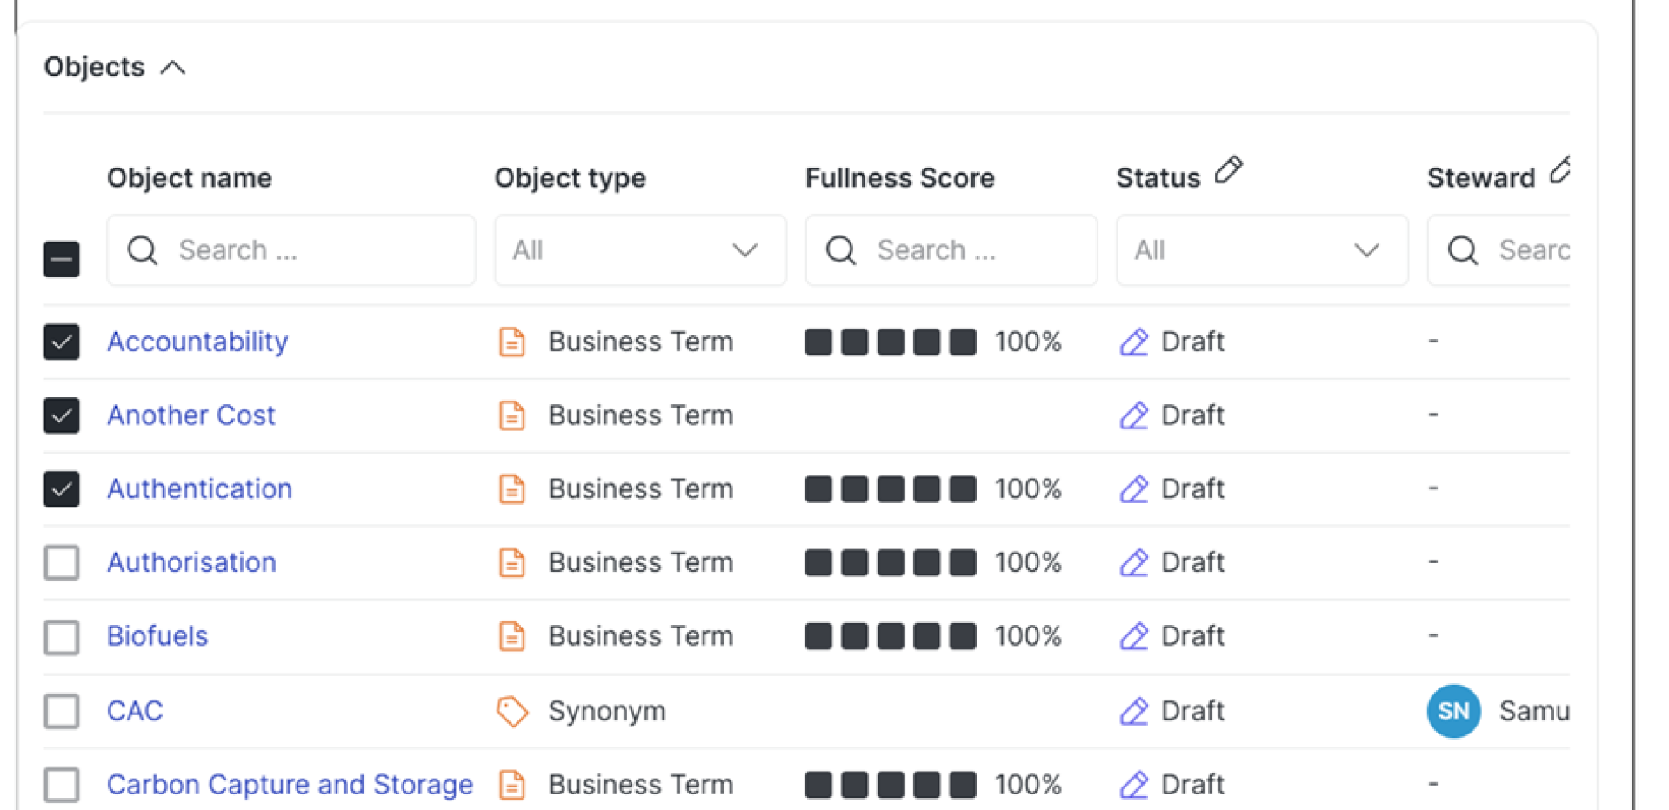This screenshot has width=1669, height=810.
Task: Collapse the Objects section
Action: [x=173, y=68]
